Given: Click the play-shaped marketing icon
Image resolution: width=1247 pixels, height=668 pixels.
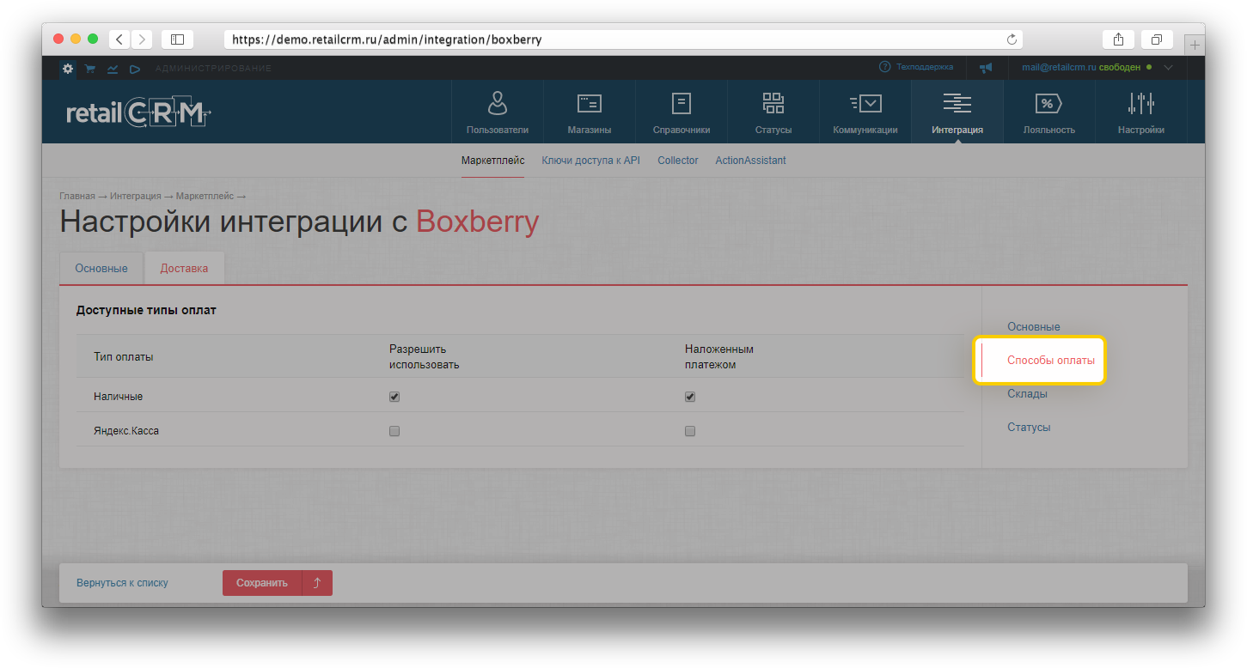Looking at the screenshot, I should coord(135,69).
